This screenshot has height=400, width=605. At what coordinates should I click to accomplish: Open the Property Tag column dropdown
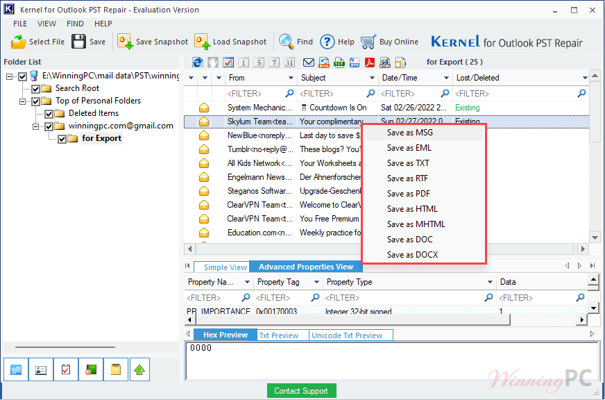316,282
